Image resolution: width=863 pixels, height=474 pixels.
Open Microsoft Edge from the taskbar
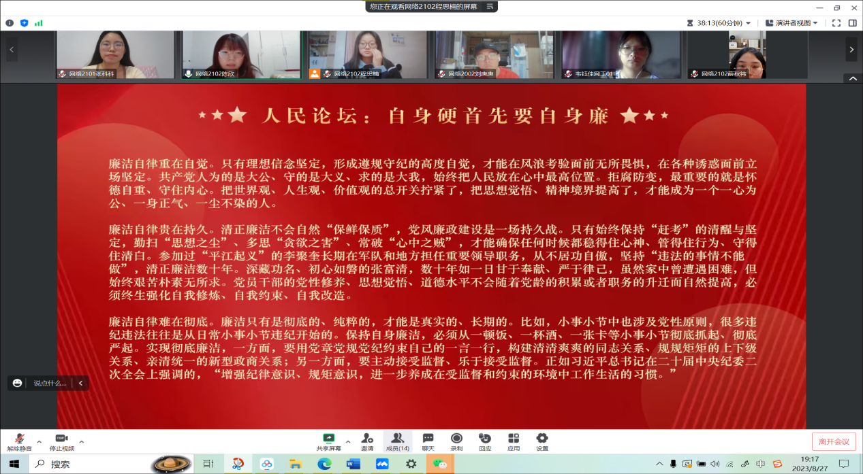tap(324, 464)
